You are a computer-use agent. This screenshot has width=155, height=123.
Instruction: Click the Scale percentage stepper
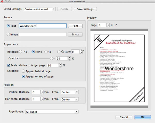[60, 65]
